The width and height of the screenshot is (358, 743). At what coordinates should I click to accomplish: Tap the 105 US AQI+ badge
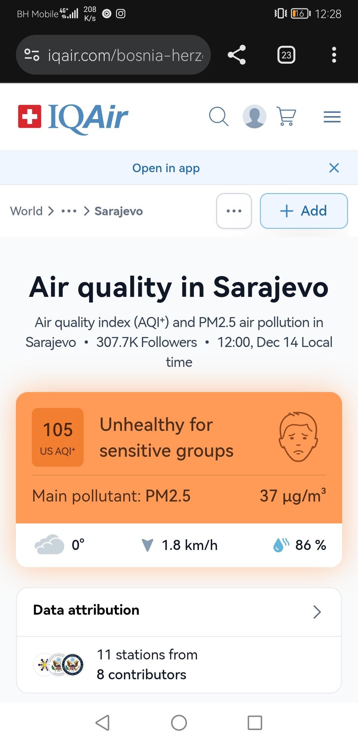click(58, 437)
